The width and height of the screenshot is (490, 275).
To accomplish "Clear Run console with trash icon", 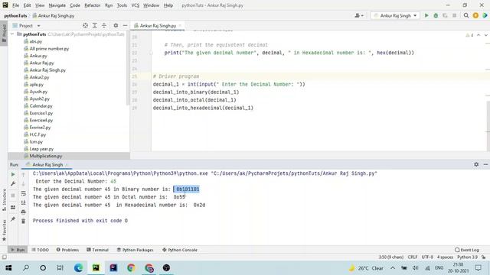I will 24,221.
